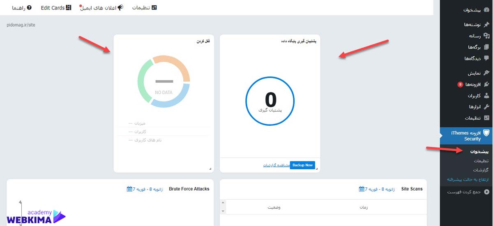Click the نوشته‌ها pushpin icon
The image size is (493, 226).
coord(487,25)
